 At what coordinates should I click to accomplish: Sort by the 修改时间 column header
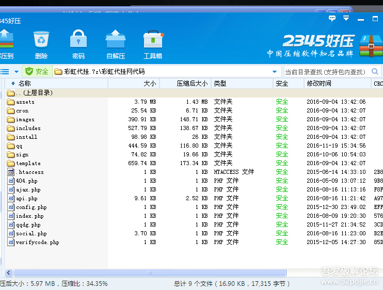click(x=338, y=84)
